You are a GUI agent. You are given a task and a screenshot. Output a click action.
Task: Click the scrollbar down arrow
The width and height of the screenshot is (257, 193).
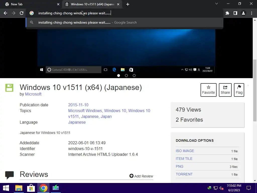[255, 181]
